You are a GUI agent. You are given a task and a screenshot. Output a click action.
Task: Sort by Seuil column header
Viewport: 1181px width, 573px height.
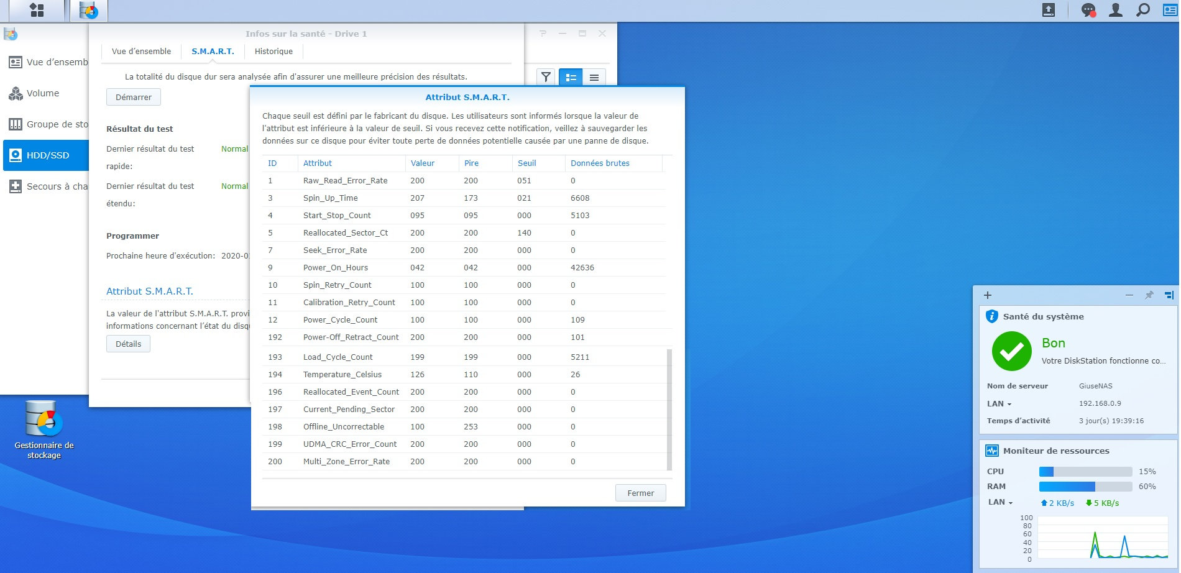coord(540,163)
